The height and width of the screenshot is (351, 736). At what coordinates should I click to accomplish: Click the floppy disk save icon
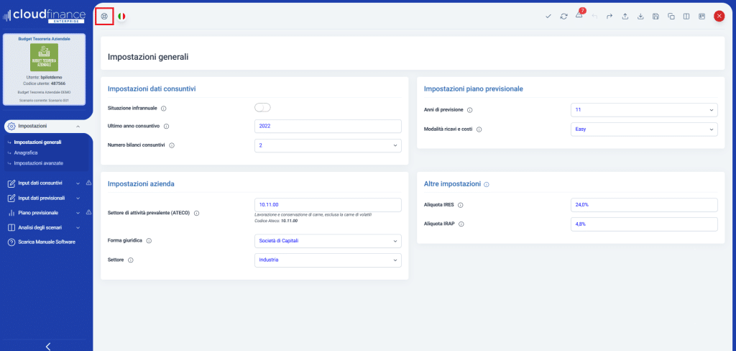tap(655, 16)
